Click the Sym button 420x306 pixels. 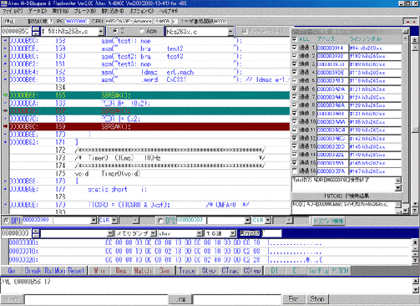tap(164, 271)
